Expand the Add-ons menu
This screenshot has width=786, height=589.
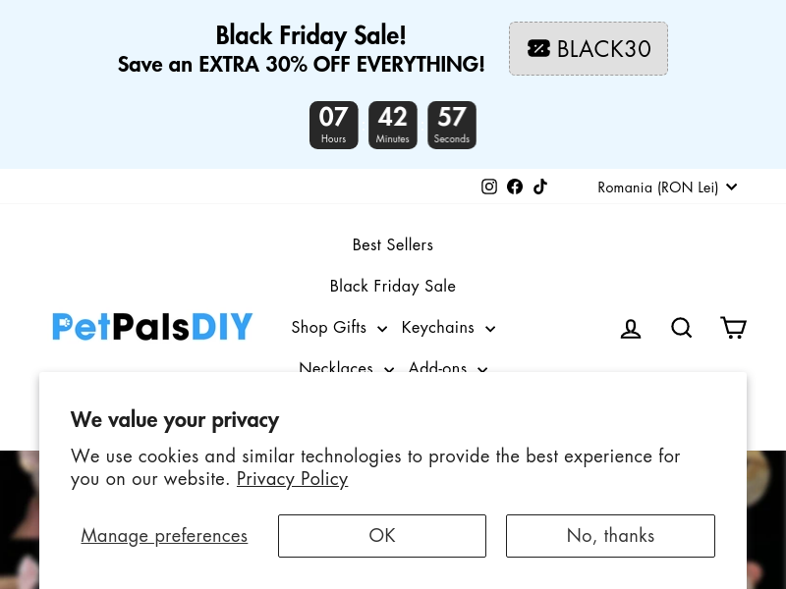tap(448, 366)
